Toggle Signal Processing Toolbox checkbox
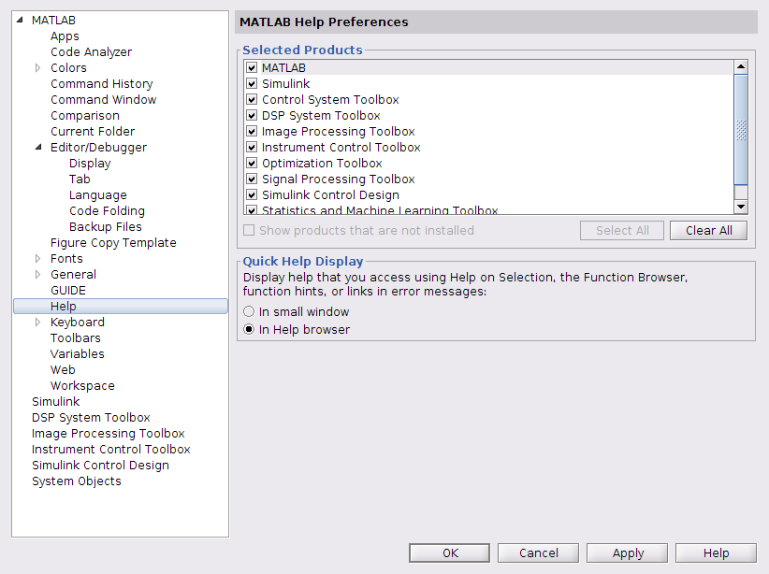 252,179
